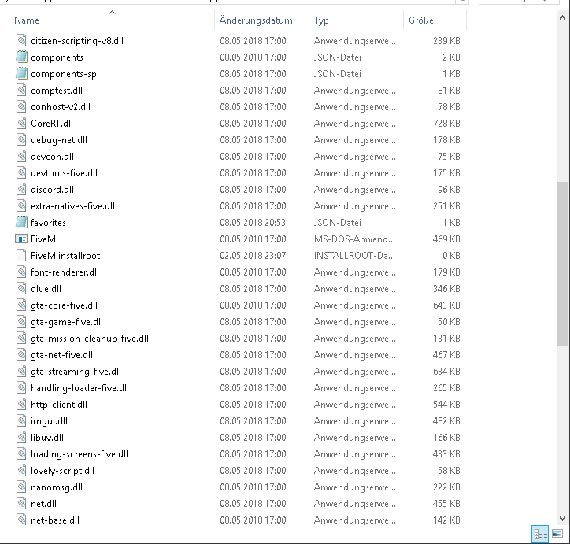
Task: Click the font-renderer.dll file icon
Action: coord(21,272)
